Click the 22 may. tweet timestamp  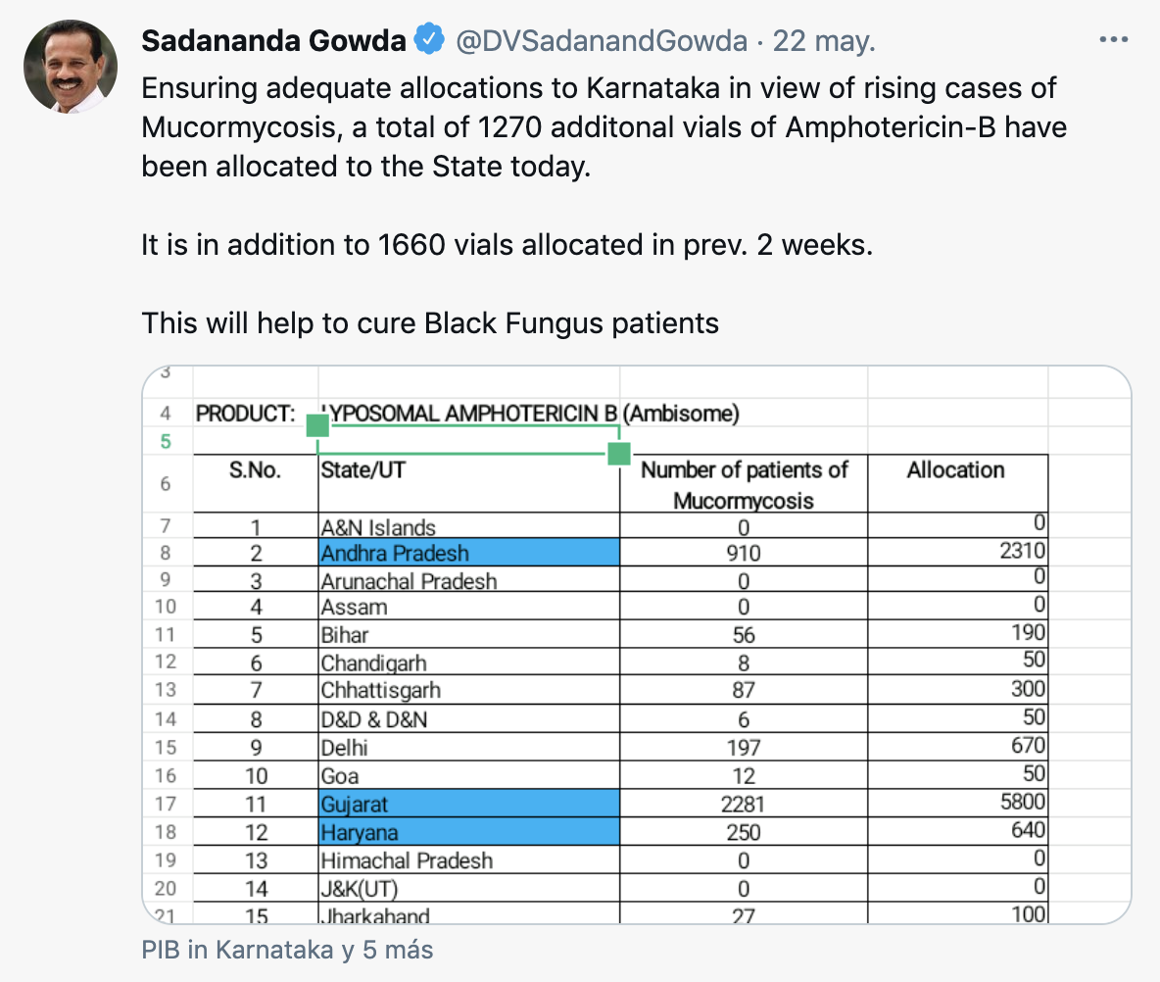[x=824, y=40]
